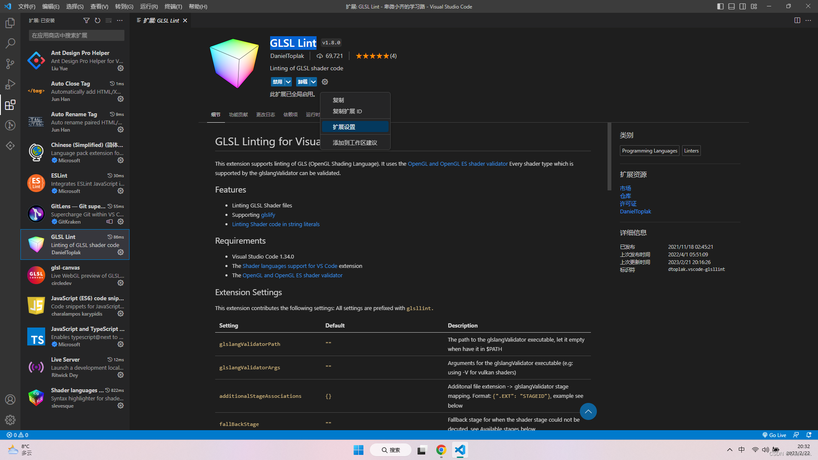
Task: Choose 复制扩展 ID from context menu
Action: (x=355, y=111)
